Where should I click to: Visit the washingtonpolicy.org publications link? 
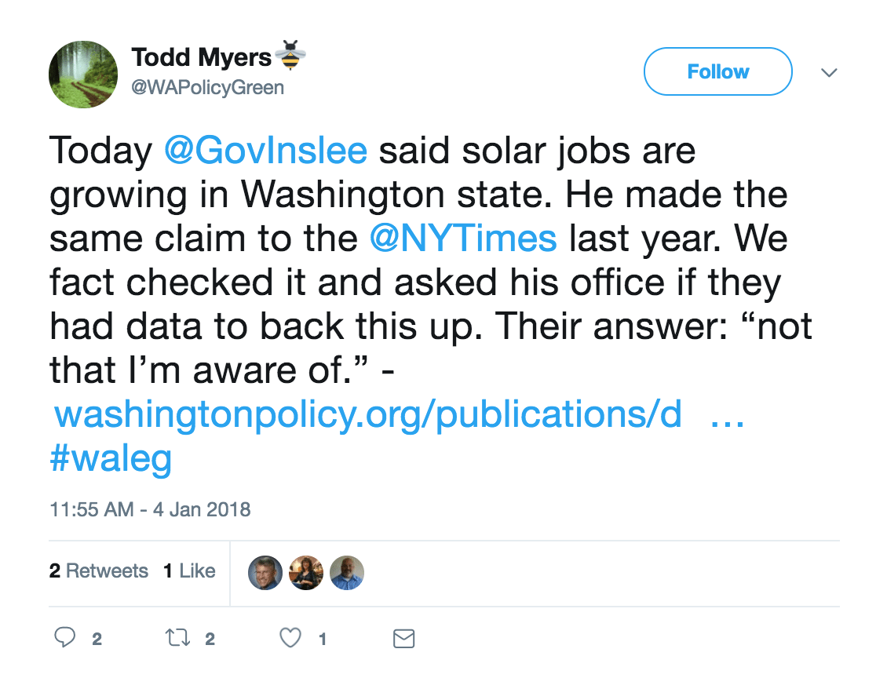click(398, 415)
